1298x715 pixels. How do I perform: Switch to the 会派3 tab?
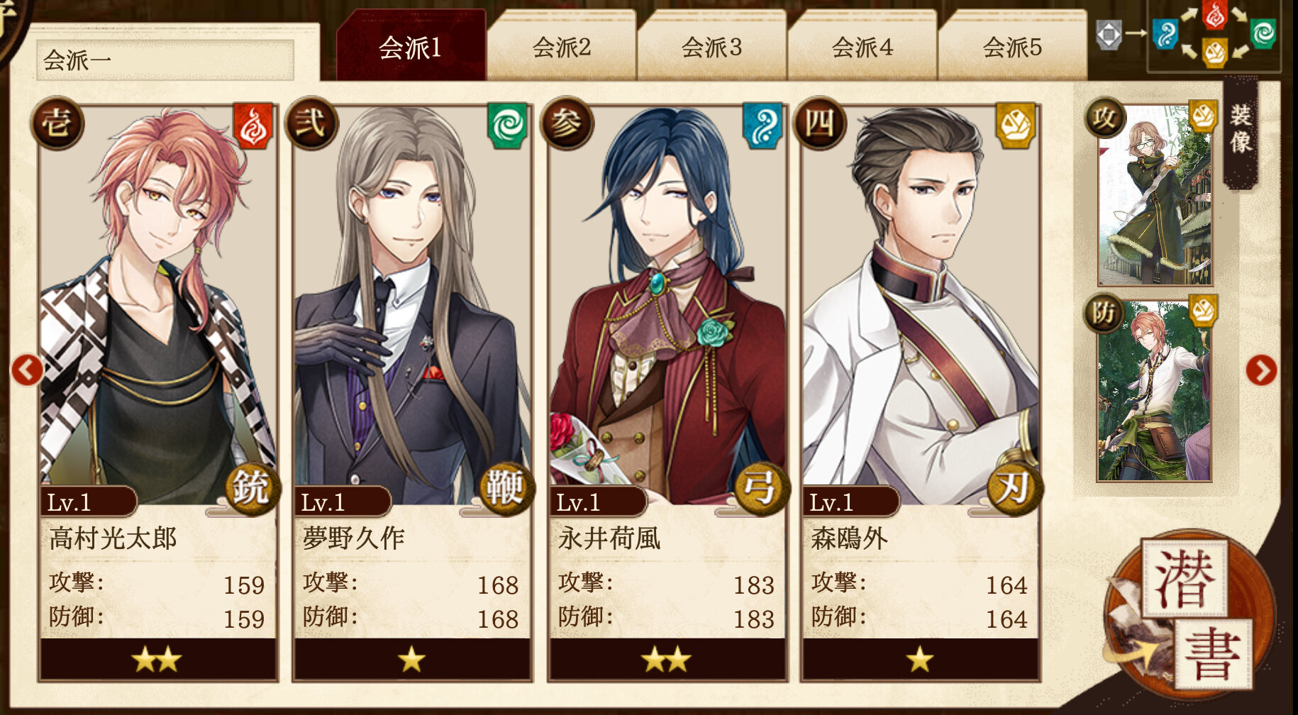point(712,47)
